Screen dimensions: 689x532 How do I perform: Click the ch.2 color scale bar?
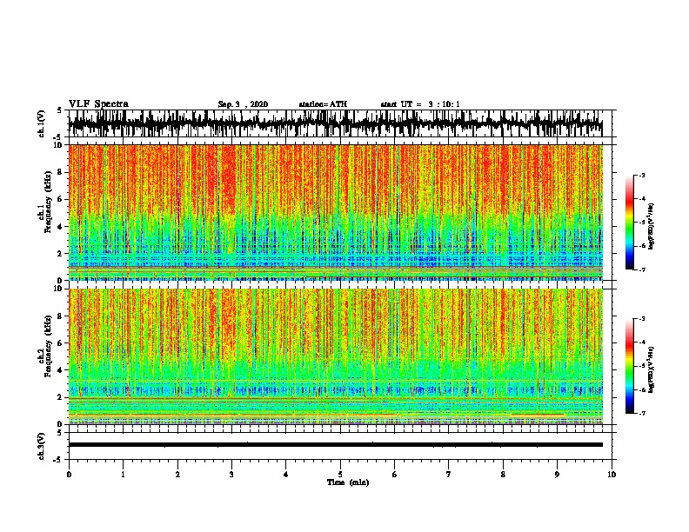[629, 366]
